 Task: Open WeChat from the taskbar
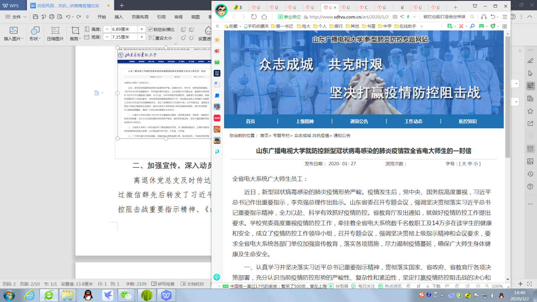pos(126,295)
